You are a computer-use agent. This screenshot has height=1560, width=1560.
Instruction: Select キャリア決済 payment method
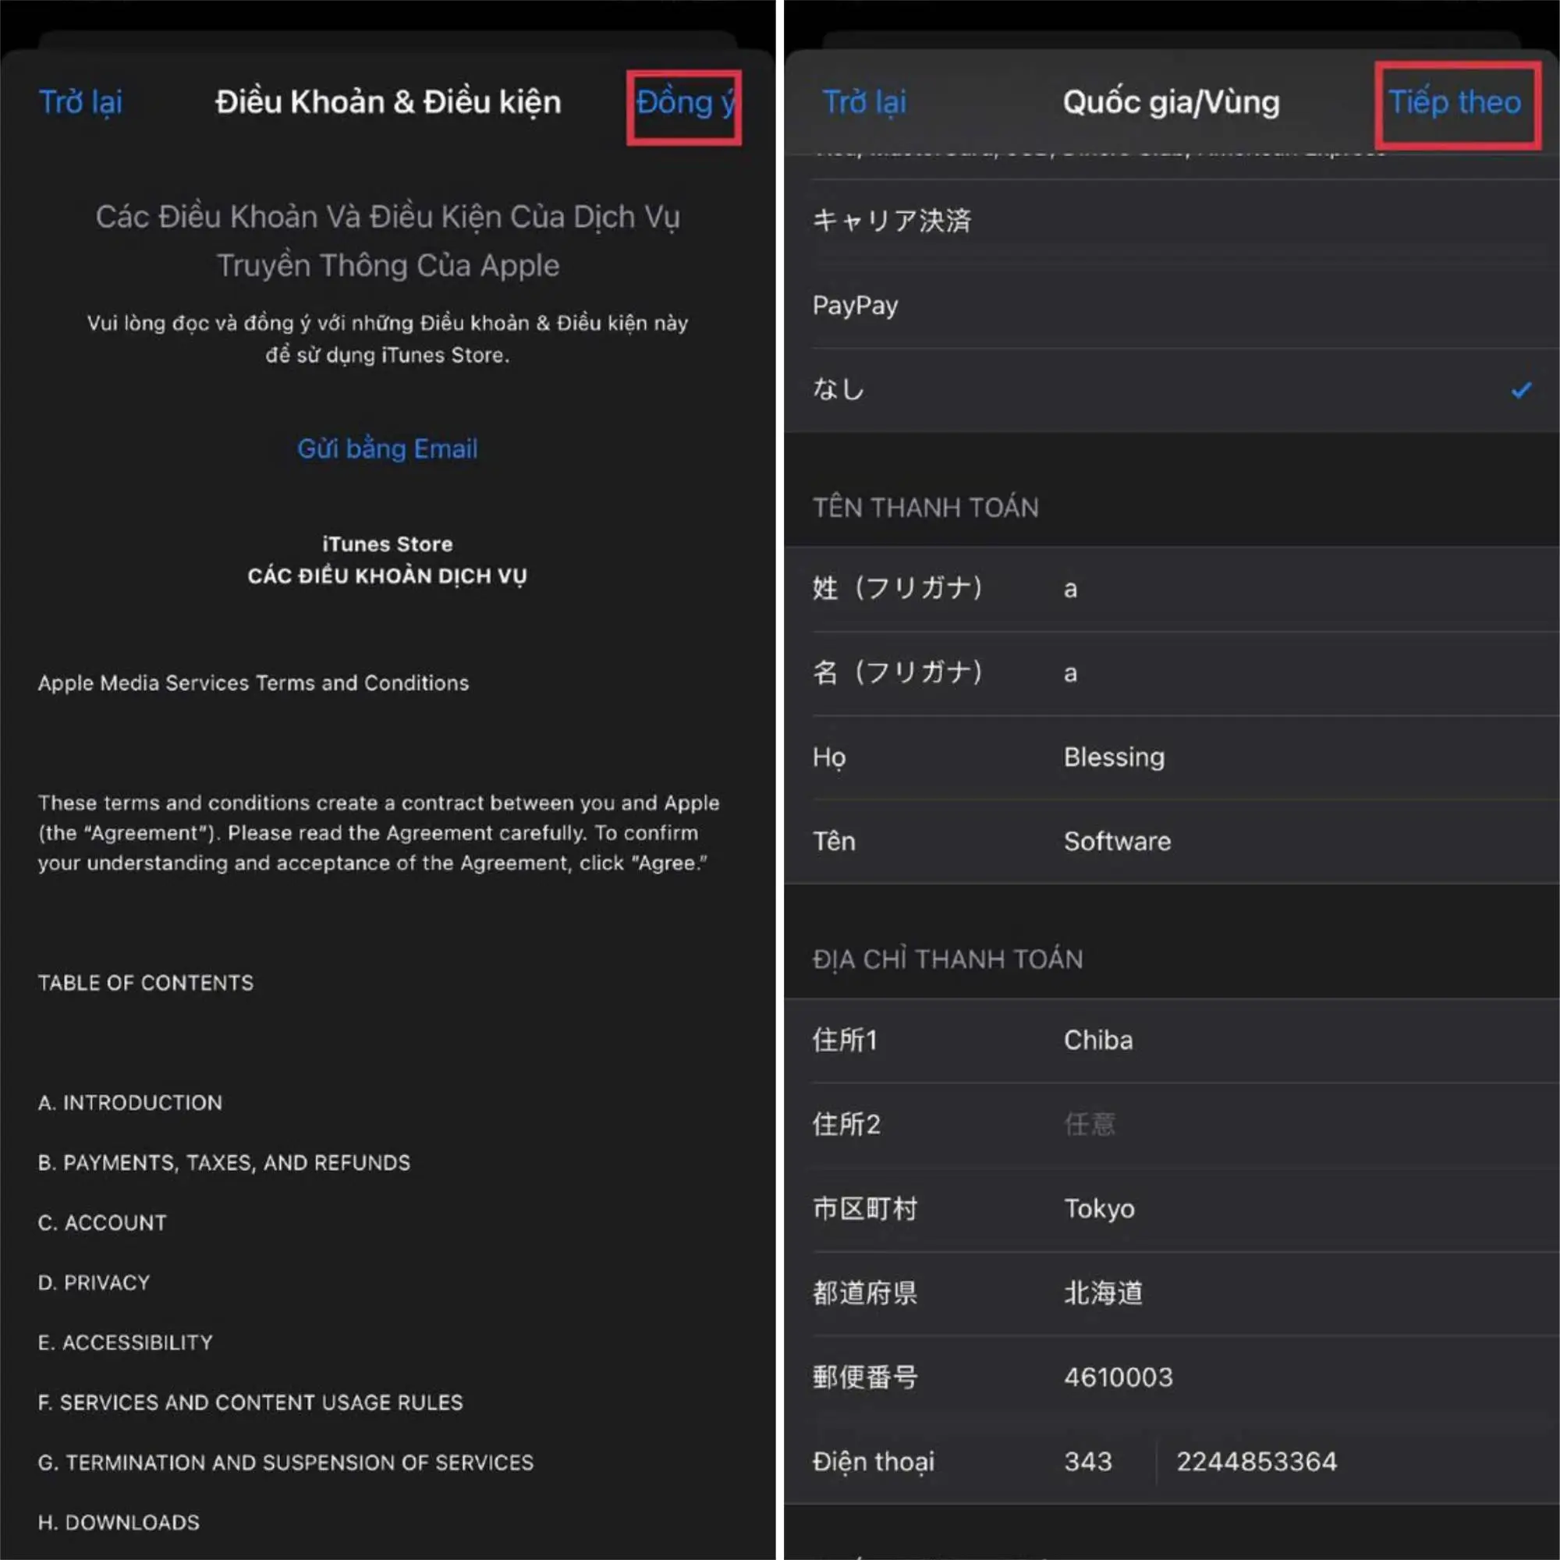pyautogui.click(x=892, y=222)
